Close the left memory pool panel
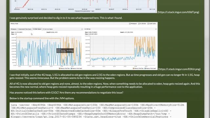210x118 pixels. tap(82, 29)
